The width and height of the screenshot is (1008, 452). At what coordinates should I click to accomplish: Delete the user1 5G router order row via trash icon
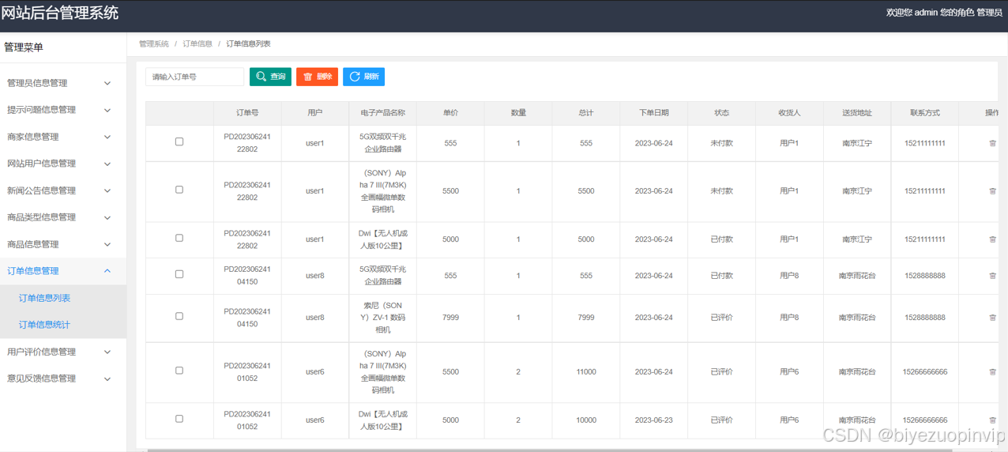click(x=993, y=143)
